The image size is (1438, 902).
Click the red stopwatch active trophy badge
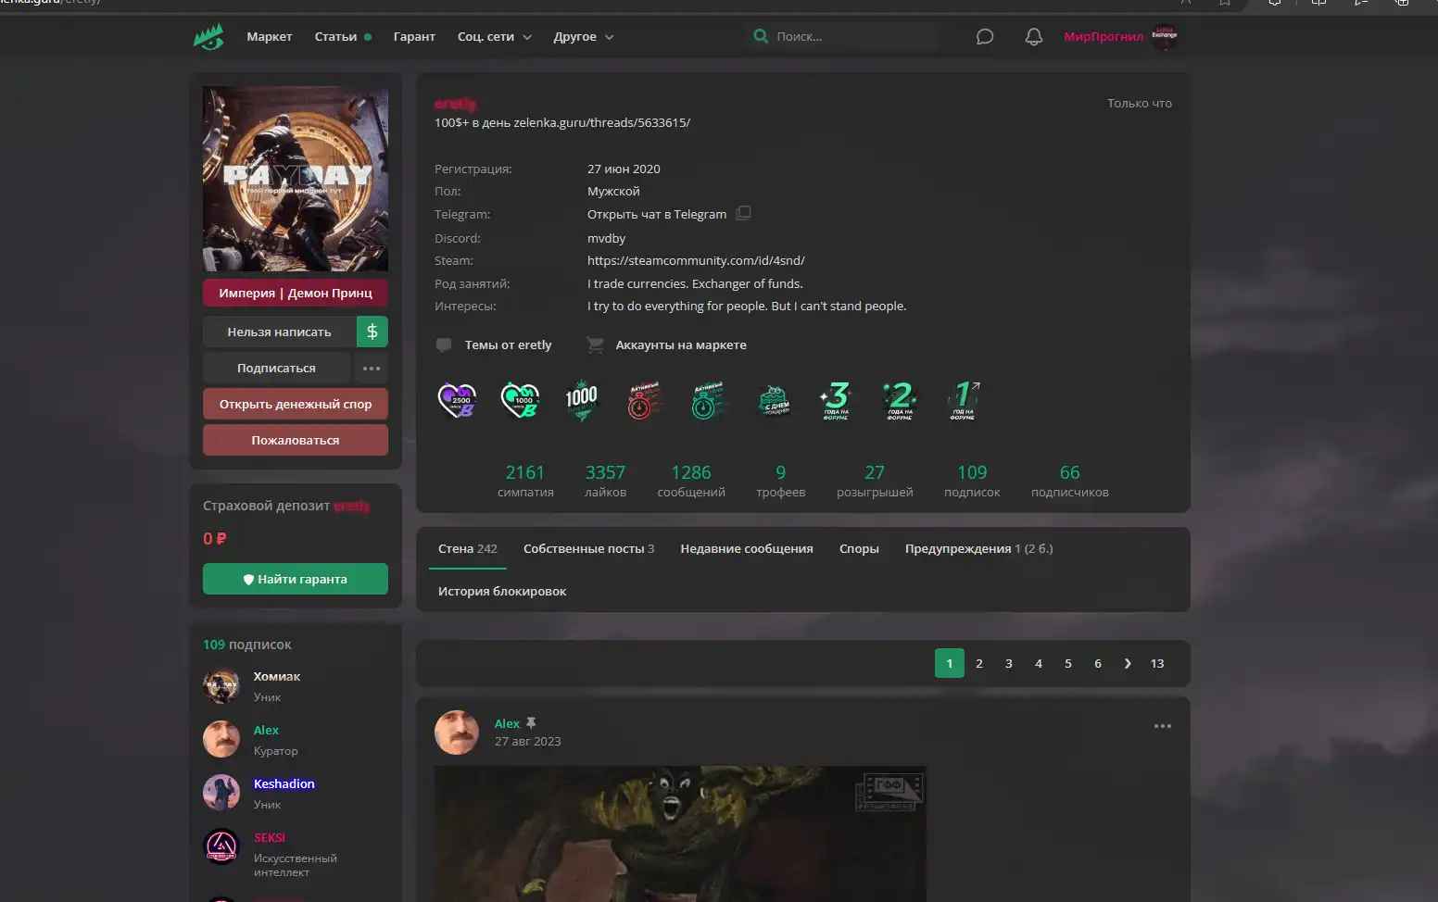tap(644, 400)
